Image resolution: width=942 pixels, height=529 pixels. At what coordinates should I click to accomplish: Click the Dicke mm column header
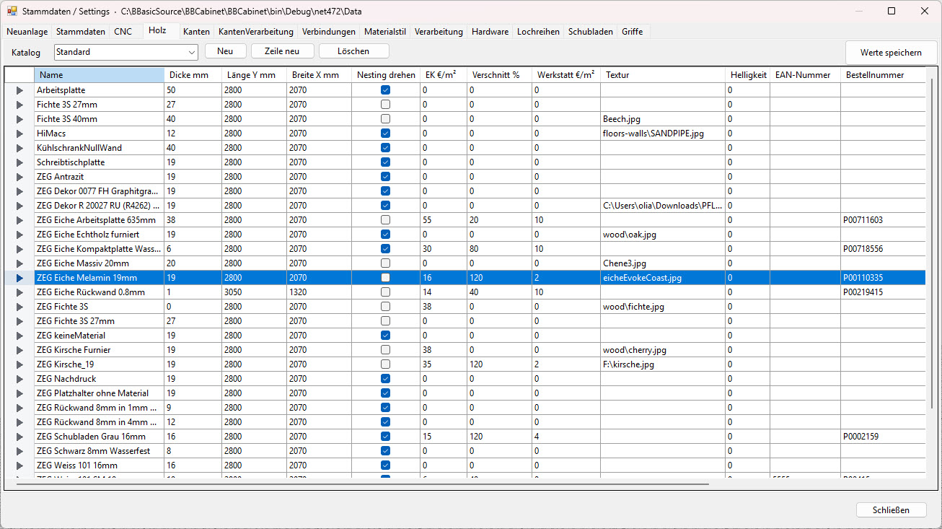(x=193, y=75)
